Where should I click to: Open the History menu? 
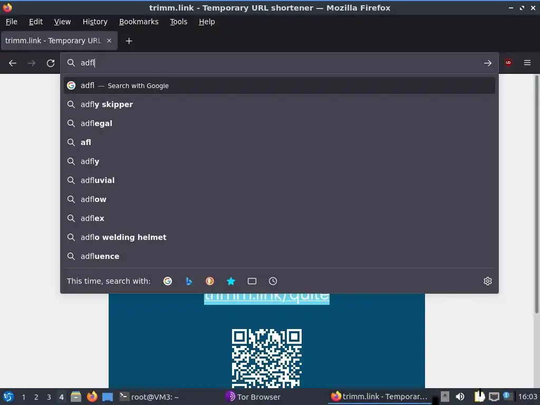pos(95,22)
